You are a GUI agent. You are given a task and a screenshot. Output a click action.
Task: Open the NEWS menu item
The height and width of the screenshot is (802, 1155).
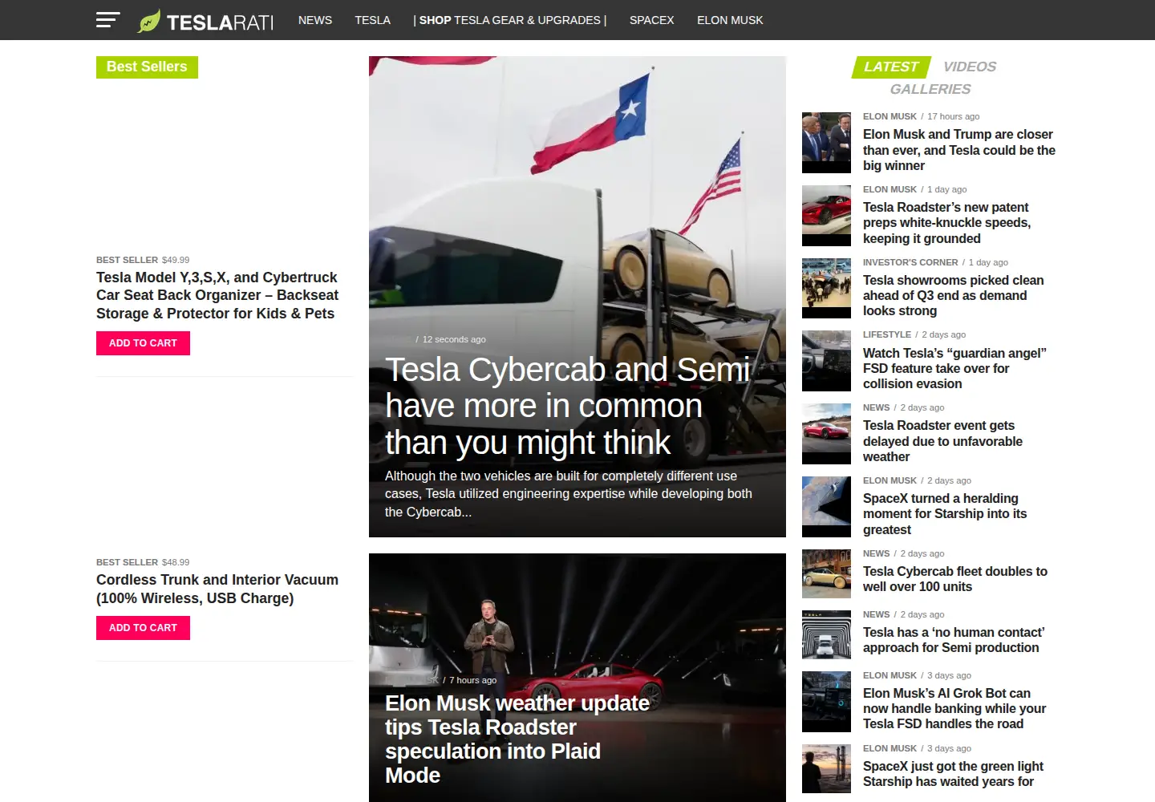(x=315, y=20)
